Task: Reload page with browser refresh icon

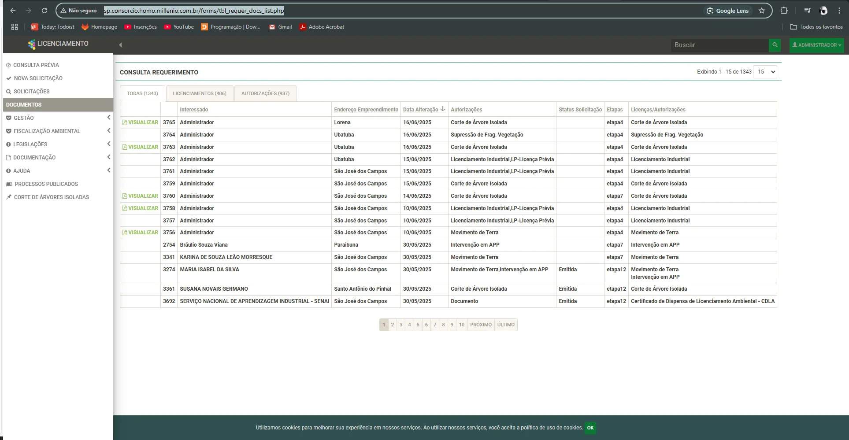Action: click(x=44, y=11)
